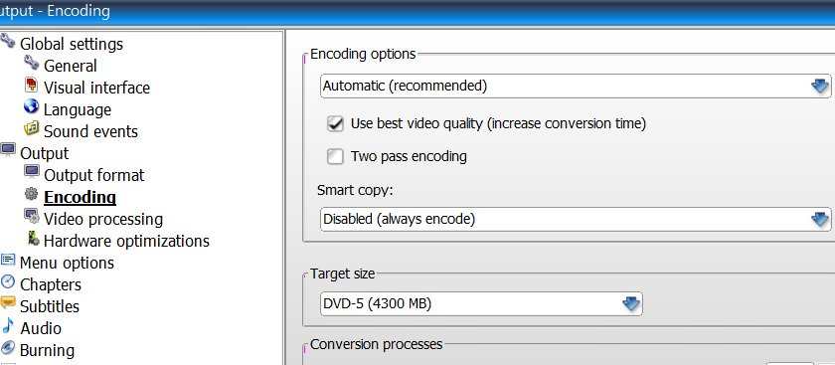Select the Hardware optimizations icon
Viewport: 835px width, 365px height.
pos(33,238)
